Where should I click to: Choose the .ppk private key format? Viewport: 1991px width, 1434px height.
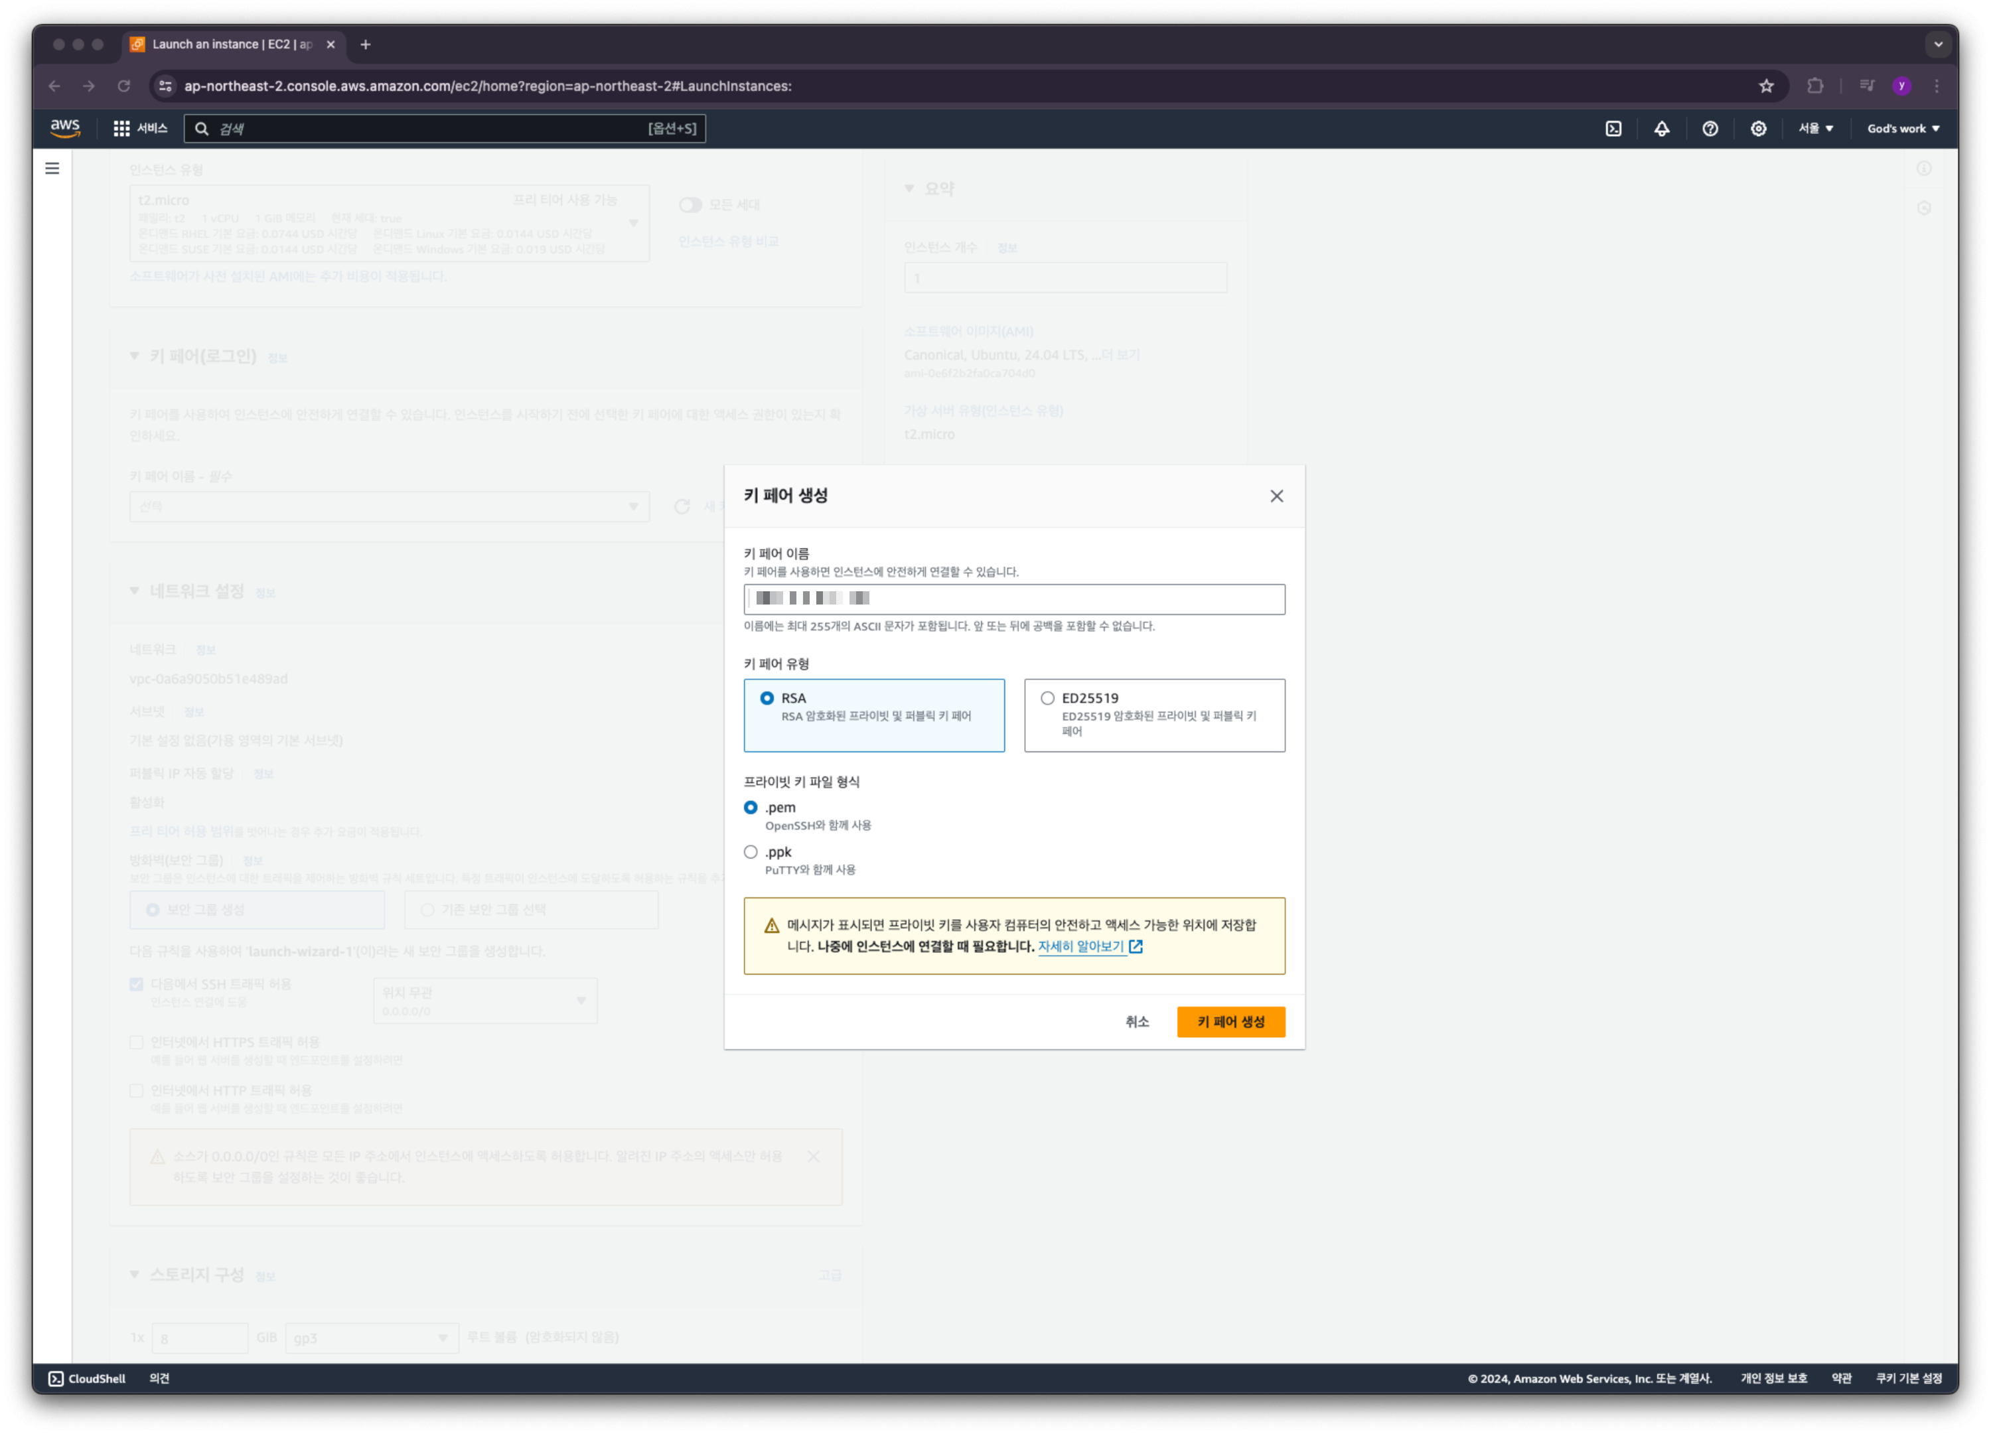[751, 852]
